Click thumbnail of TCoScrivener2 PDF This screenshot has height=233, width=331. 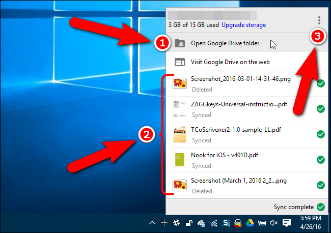coord(180,134)
